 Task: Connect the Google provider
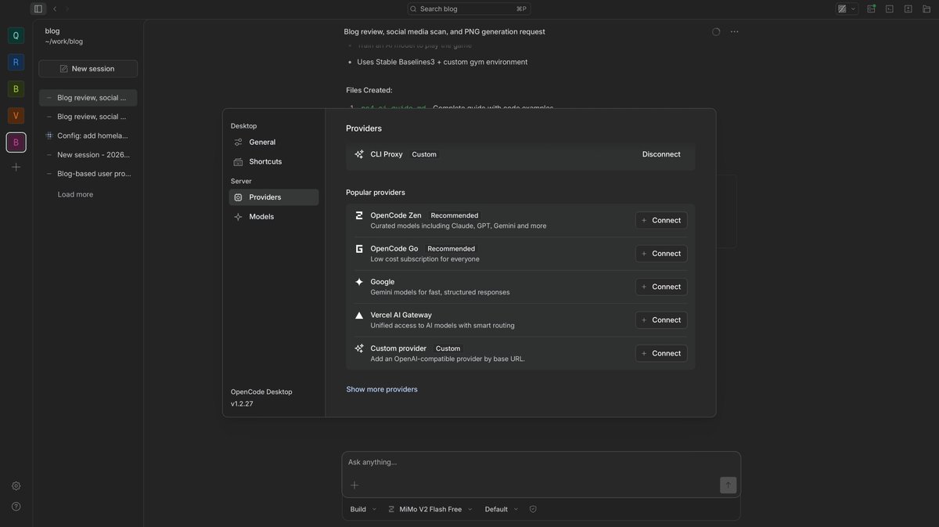(661, 287)
